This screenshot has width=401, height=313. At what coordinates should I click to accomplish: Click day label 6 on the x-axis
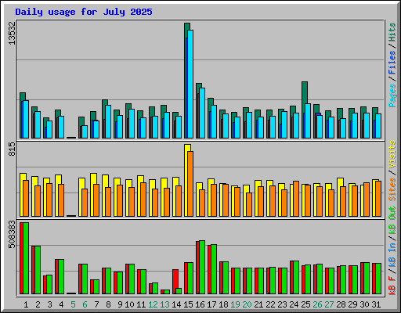click(85, 304)
